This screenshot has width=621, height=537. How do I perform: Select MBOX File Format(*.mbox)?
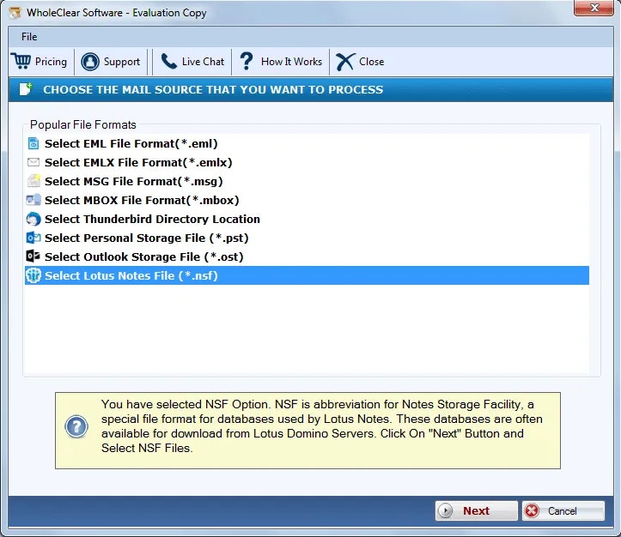(x=307, y=200)
